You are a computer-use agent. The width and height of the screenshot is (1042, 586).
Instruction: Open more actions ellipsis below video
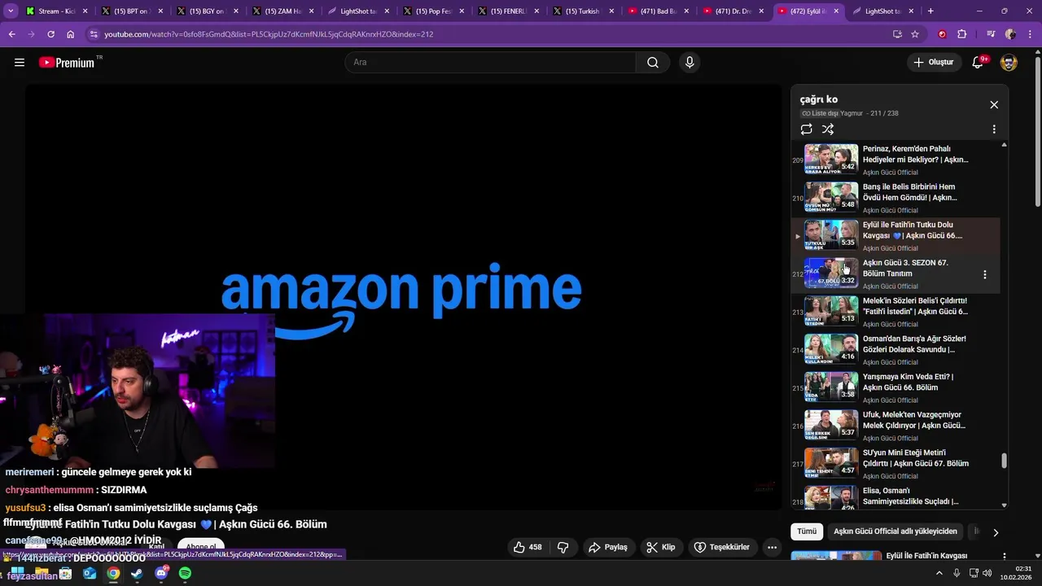(772, 548)
